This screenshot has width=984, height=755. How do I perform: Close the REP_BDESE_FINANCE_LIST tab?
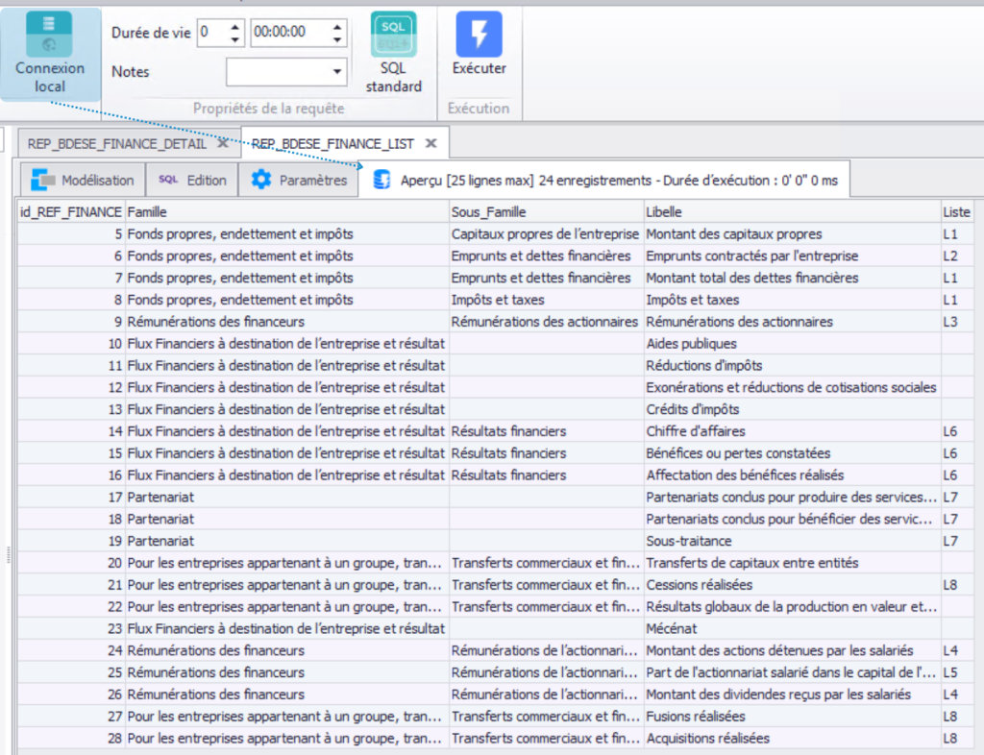pyautogui.click(x=431, y=143)
